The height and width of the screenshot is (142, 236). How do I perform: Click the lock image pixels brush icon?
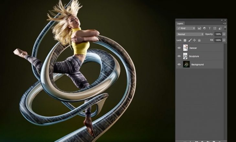pyautogui.click(x=190, y=40)
